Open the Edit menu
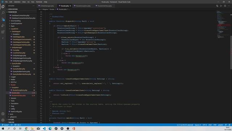The height and width of the screenshot is (131, 232). click(11, 2)
